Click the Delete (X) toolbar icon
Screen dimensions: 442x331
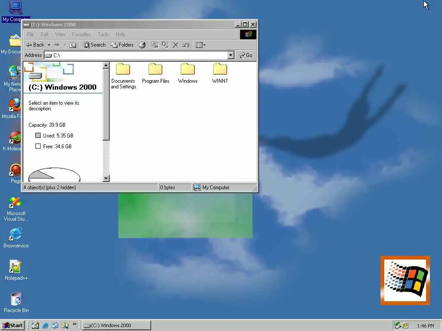point(175,45)
